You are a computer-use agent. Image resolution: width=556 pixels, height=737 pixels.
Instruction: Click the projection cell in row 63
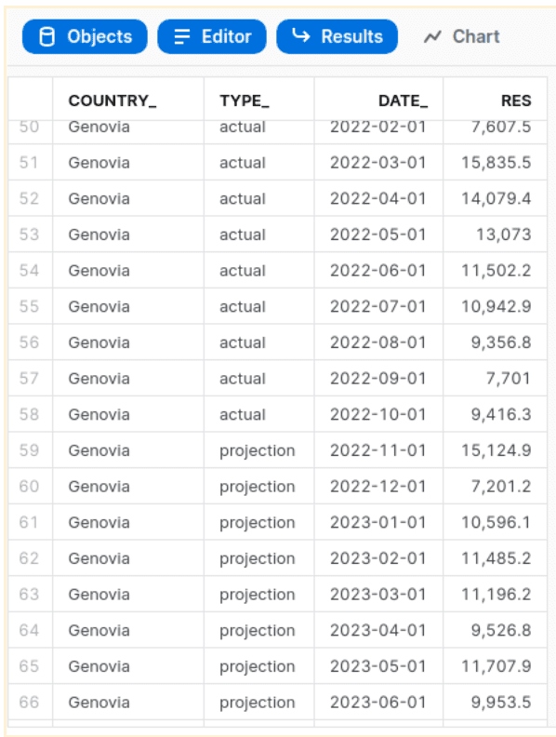(x=258, y=595)
